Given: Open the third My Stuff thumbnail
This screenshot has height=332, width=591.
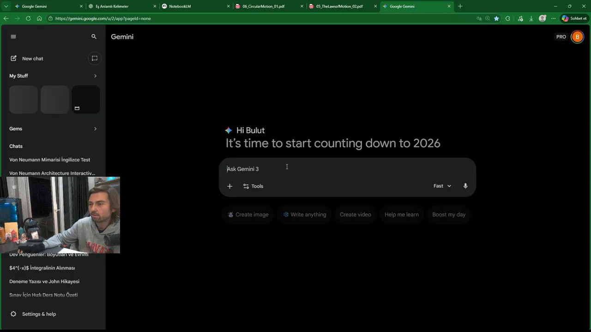Looking at the screenshot, I should [x=86, y=99].
